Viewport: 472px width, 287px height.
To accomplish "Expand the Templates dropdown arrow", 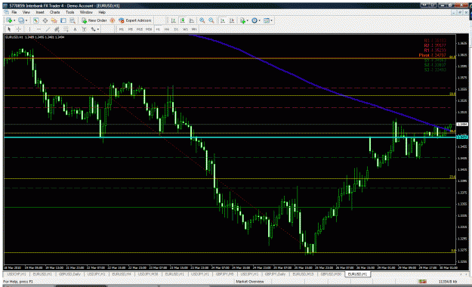I will click(x=271, y=20).
